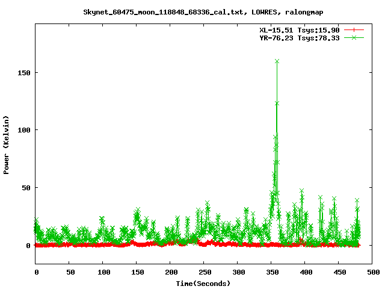Image resolution: width=385 pixels, height=289 pixels.
Task: Click the Power (Kelvin) y-axis label
Action: tap(6, 145)
